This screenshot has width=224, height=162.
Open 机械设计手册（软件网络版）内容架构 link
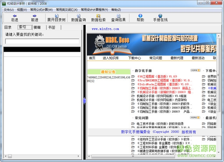tap(162, 100)
